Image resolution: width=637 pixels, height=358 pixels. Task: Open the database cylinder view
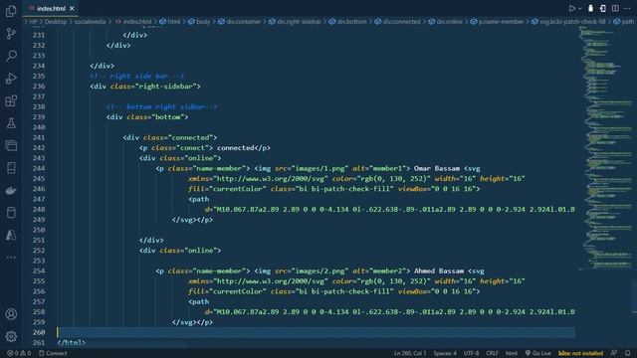(11, 212)
